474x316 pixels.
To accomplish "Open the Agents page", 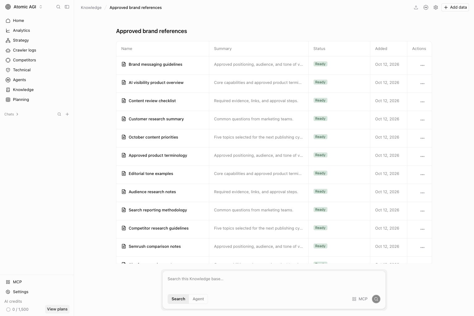I will [37, 80].
